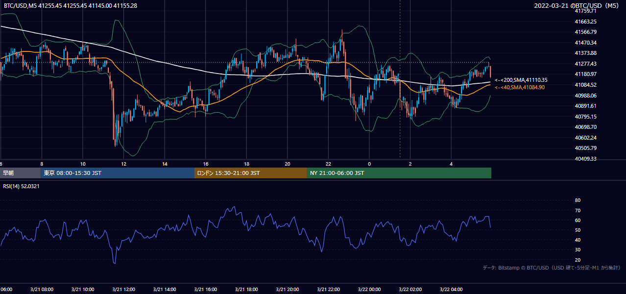Click the ロンドン 15:30-21:00 JST session bar
626x294 pixels.
pos(251,173)
